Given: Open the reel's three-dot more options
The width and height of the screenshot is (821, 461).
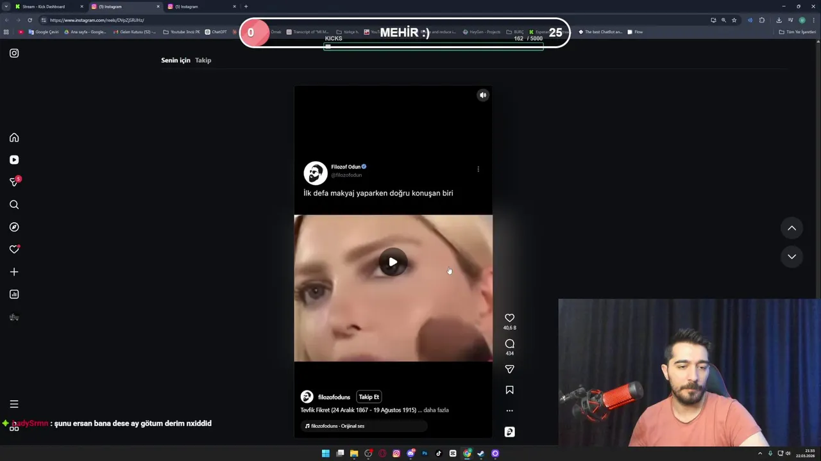Looking at the screenshot, I should (509, 411).
